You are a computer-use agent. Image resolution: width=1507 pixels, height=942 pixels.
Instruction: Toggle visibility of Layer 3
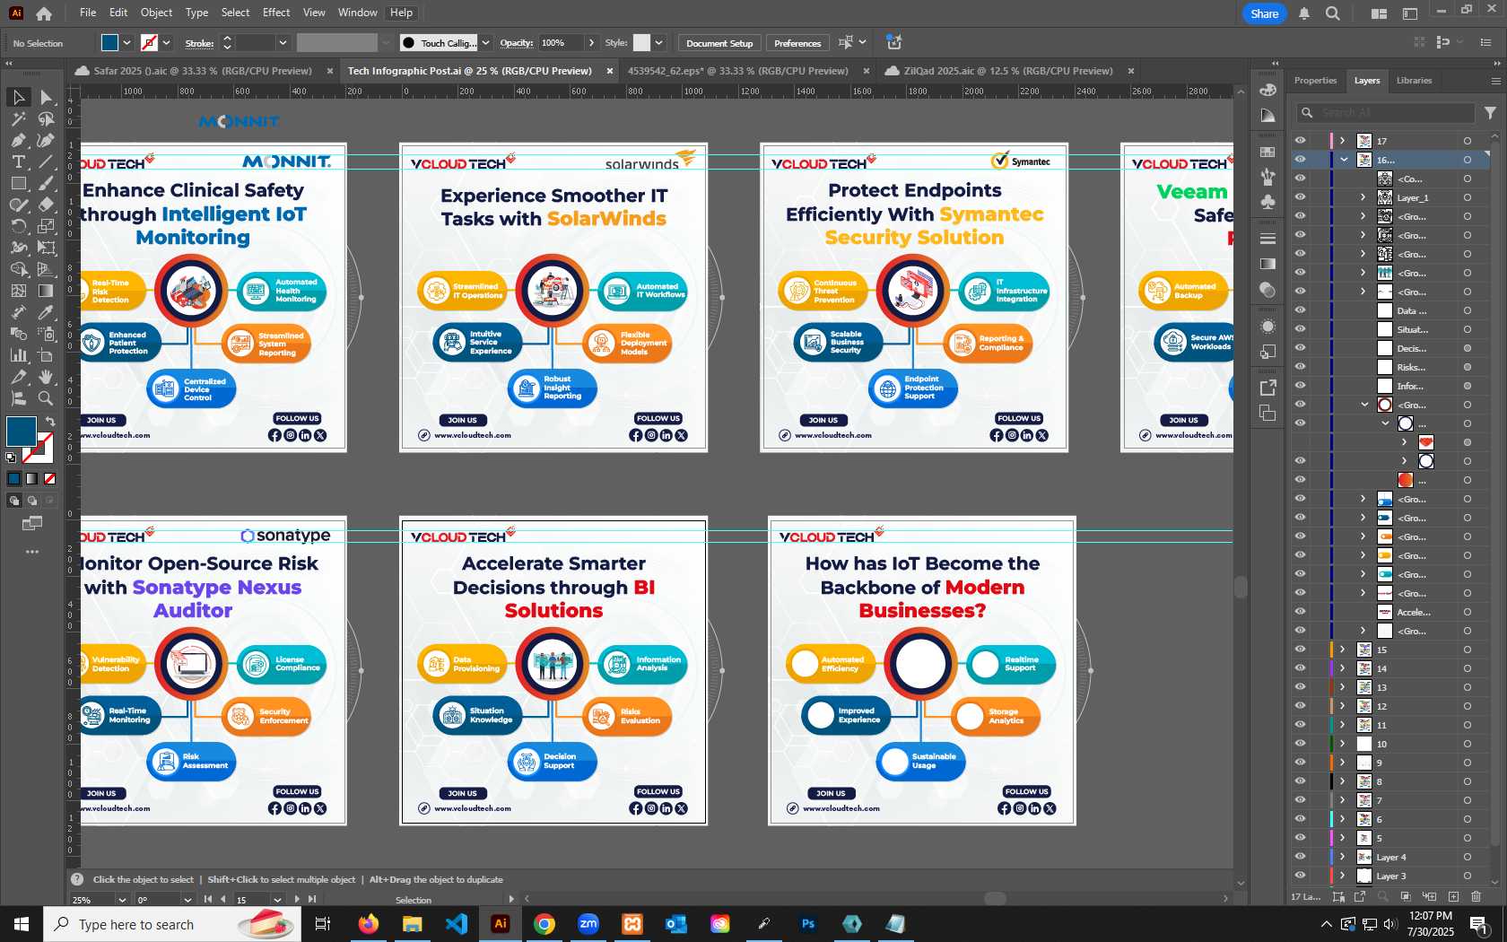(x=1300, y=876)
